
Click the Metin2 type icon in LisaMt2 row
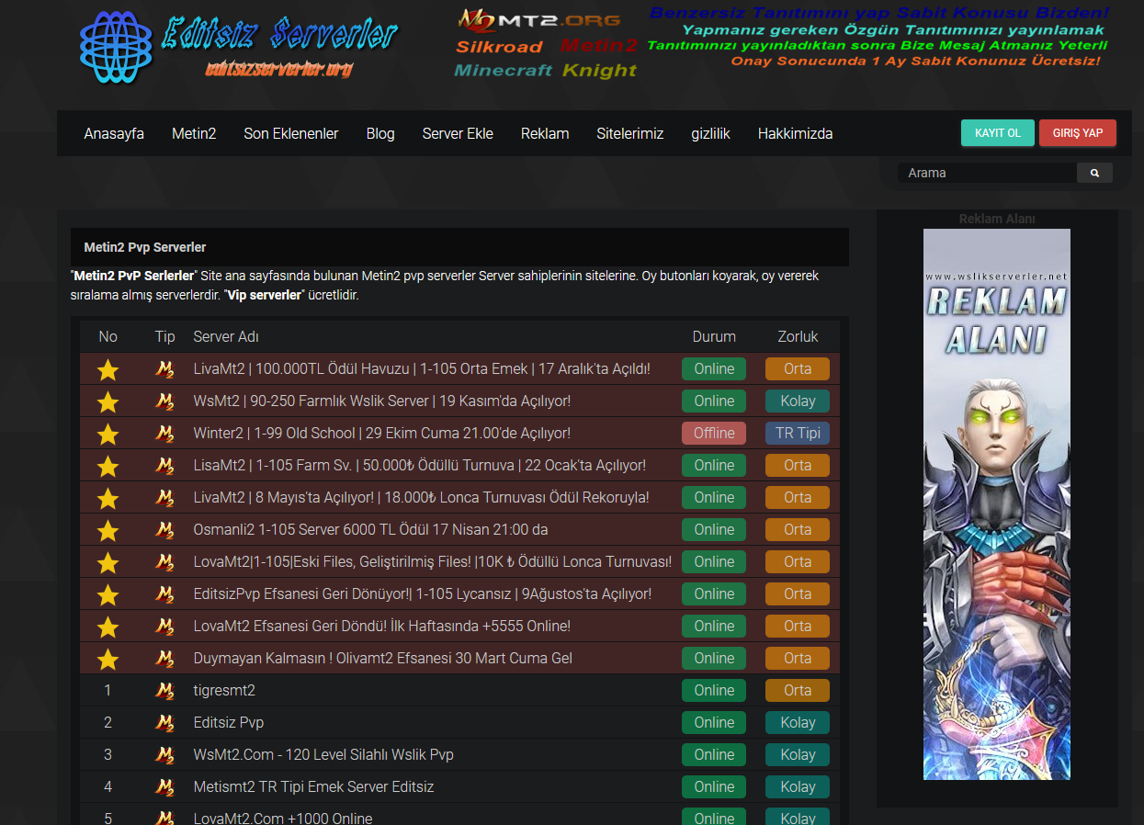click(164, 466)
